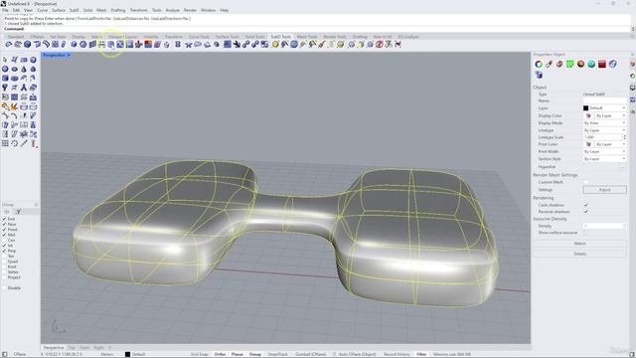Click the Hyperlink ellipsis button

click(623, 167)
